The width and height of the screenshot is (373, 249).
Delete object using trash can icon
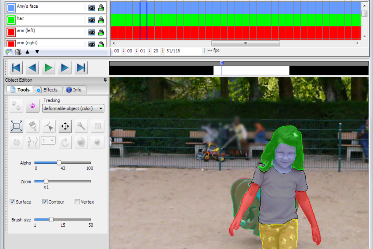tap(18, 52)
